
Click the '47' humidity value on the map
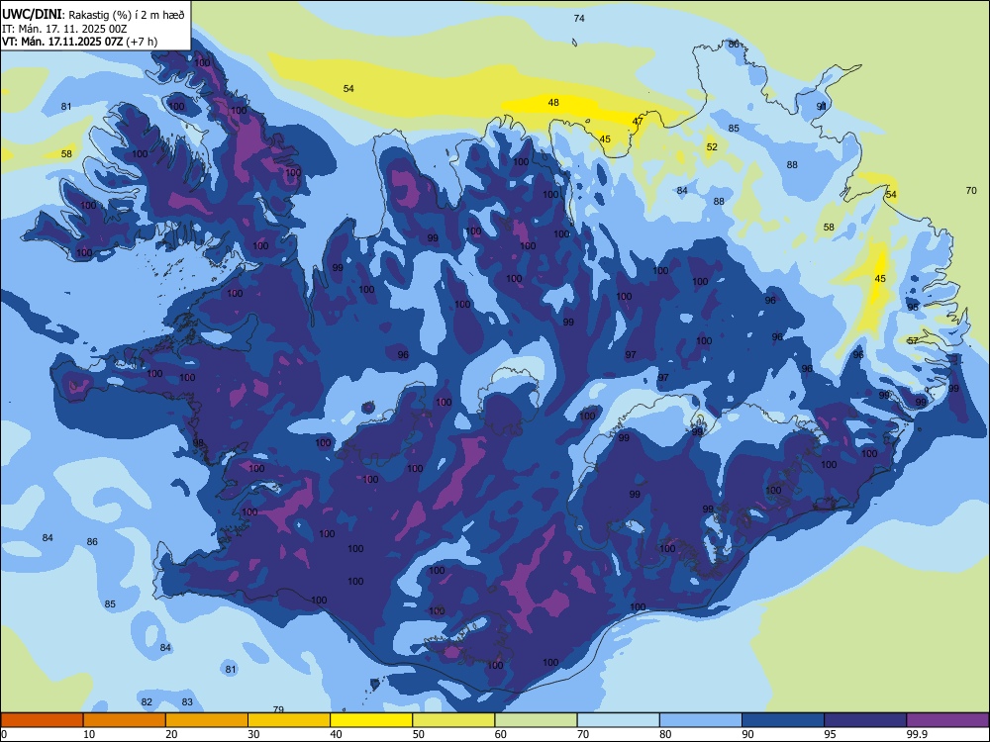(x=638, y=121)
